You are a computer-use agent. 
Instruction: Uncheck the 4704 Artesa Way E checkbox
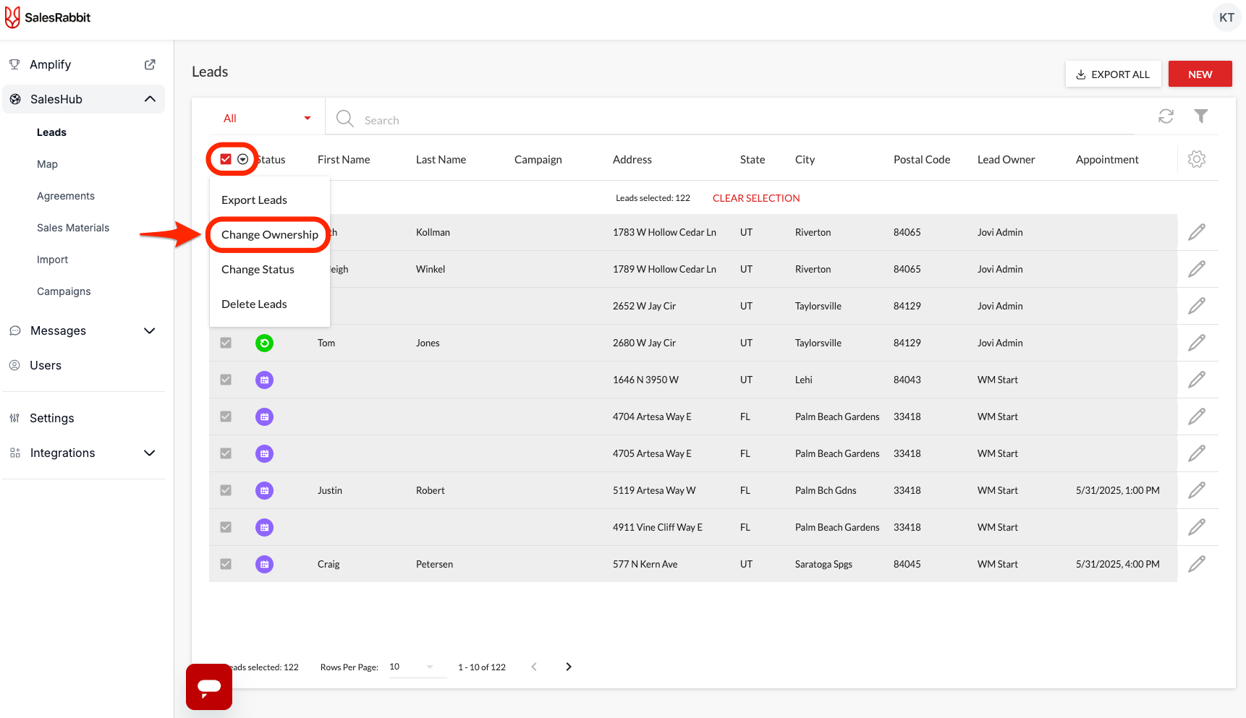coord(226,416)
